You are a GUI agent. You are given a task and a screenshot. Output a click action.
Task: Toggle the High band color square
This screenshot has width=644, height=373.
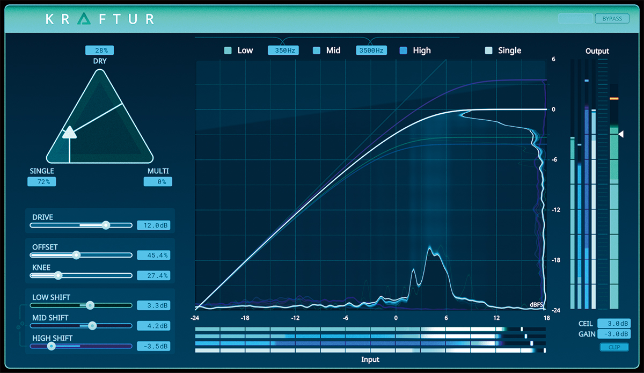[x=404, y=50]
